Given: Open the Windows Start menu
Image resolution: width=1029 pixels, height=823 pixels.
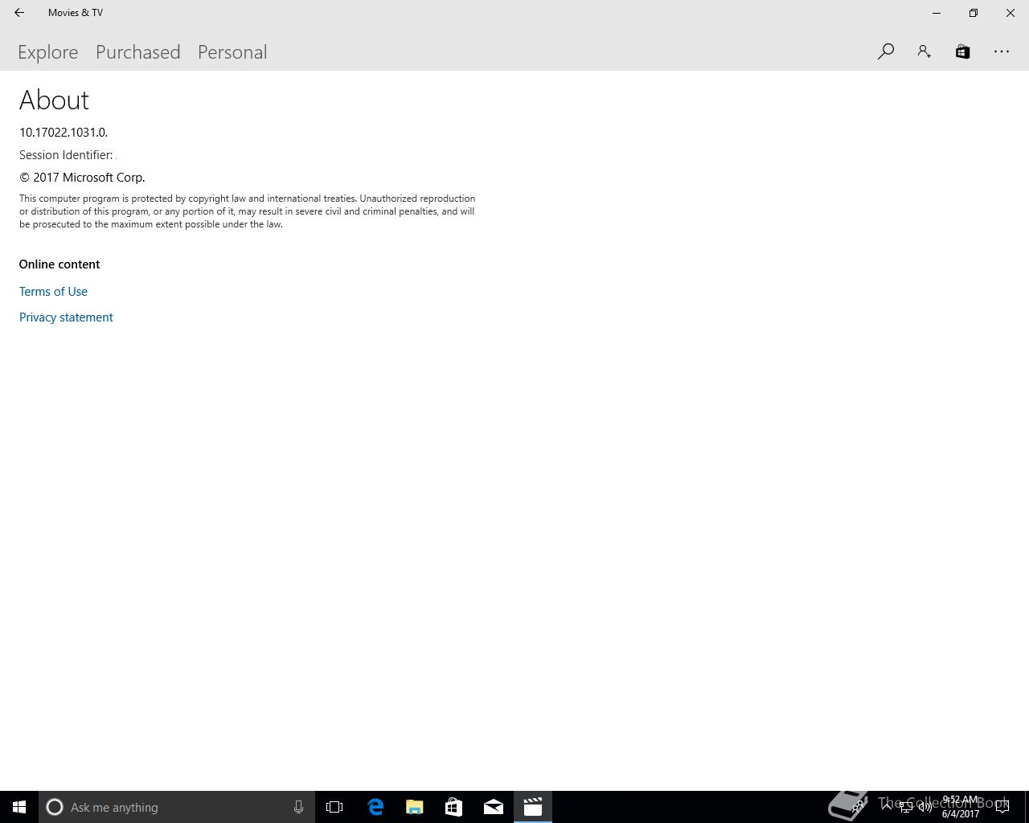Looking at the screenshot, I should (x=19, y=807).
